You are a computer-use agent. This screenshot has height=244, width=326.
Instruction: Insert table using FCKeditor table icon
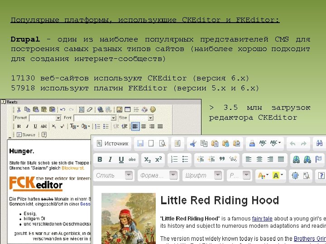tap(127, 109)
